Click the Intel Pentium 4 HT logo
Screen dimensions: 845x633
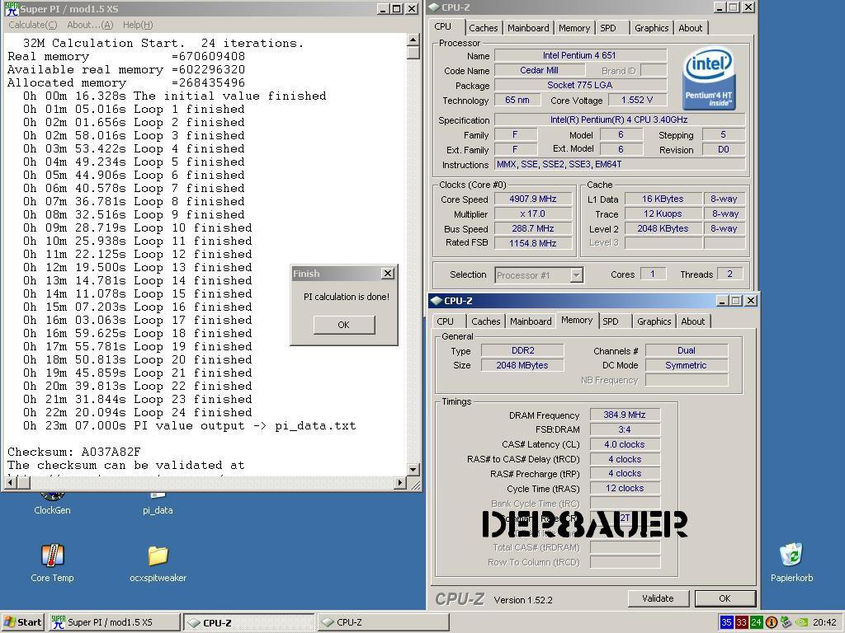click(x=709, y=78)
